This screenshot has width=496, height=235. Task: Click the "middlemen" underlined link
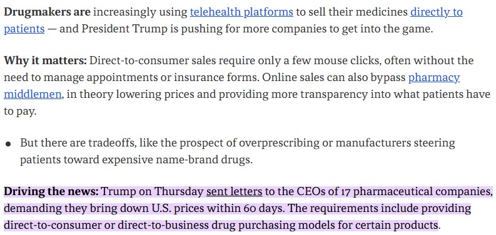(33, 94)
